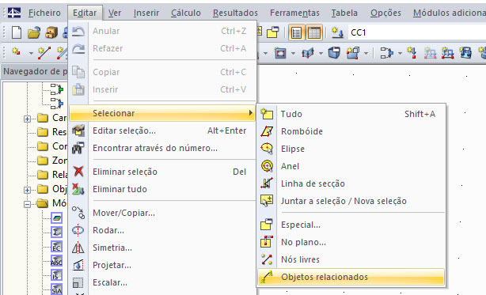Open the Opções menu

pyautogui.click(x=385, y=13)
